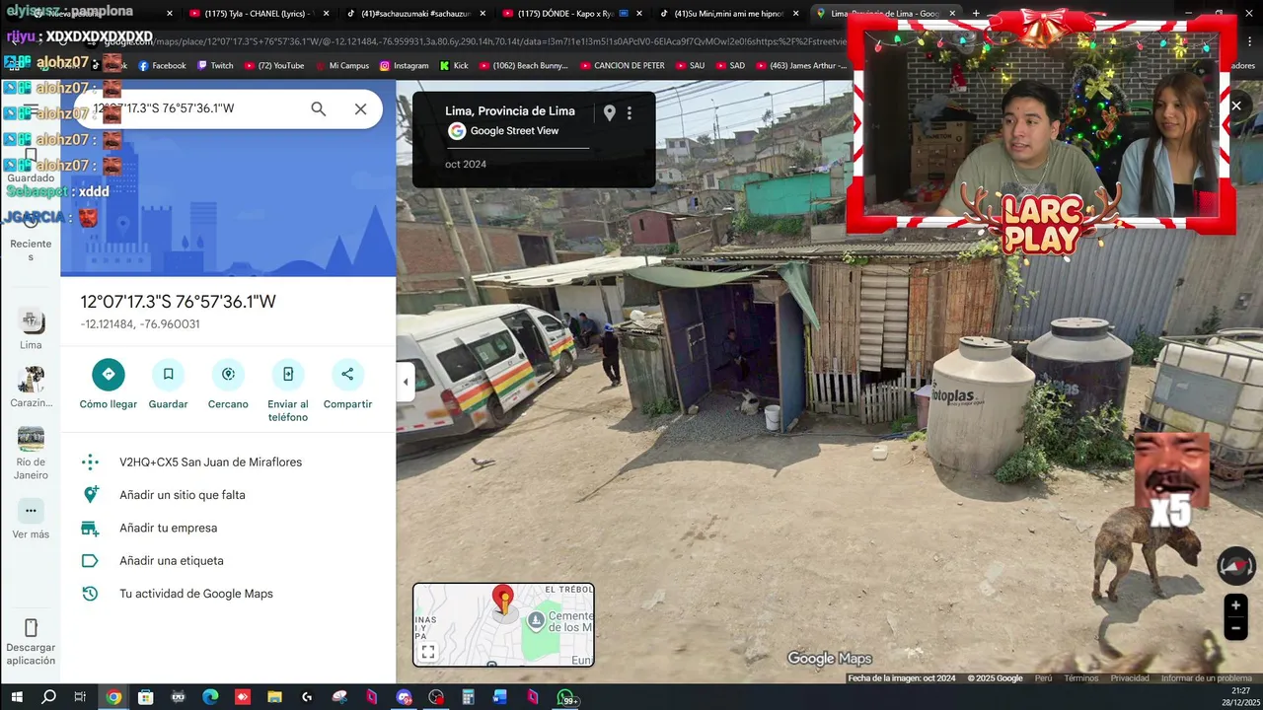Image resolution: width=1263 pixels, height=710 pixels.
Task: Open the Instagram bookmark
Action: pyautogui.click(x=404, y=66)
